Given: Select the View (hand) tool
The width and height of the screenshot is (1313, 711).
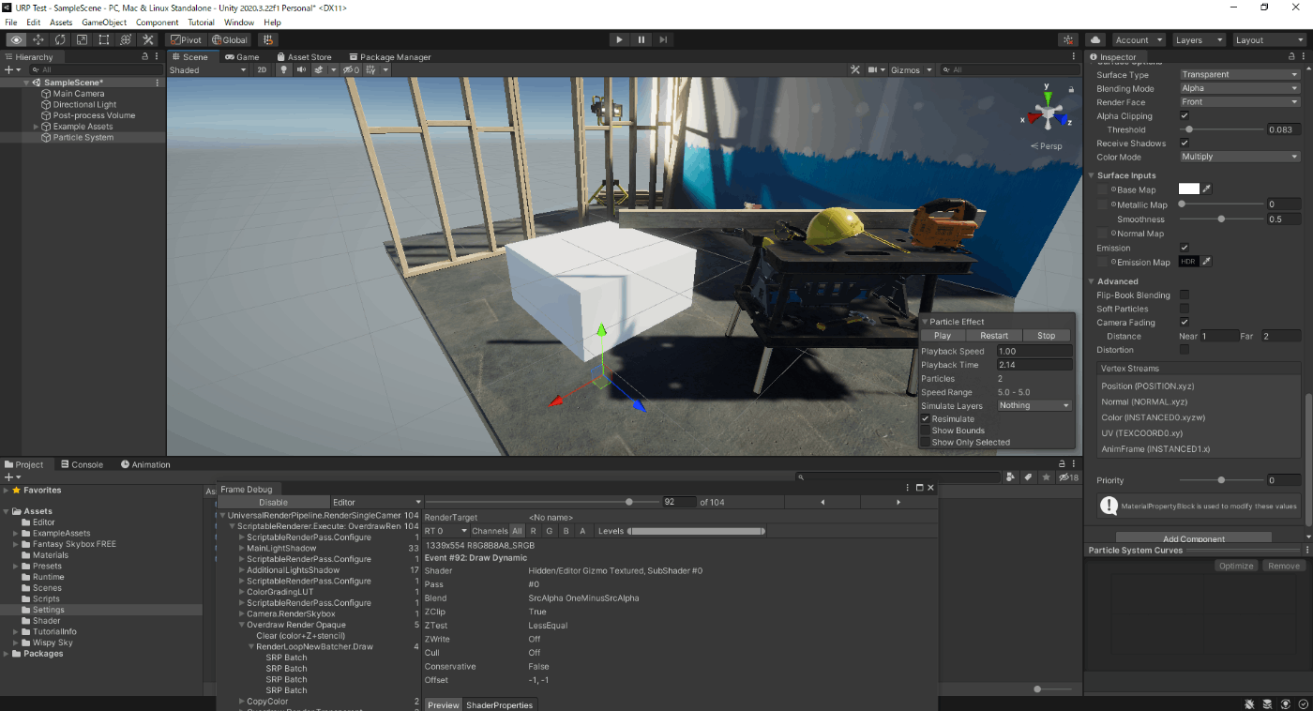Looking at the screenshot, I should coord(16,40).
